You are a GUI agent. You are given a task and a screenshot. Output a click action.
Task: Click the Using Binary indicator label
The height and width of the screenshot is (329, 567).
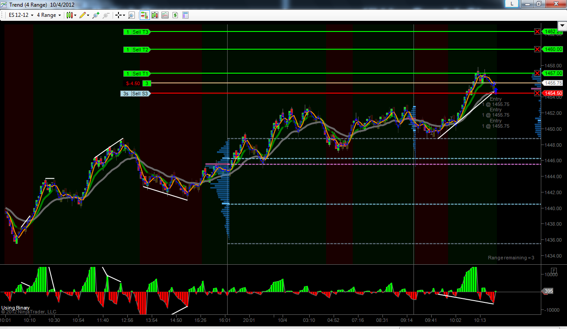15,308
